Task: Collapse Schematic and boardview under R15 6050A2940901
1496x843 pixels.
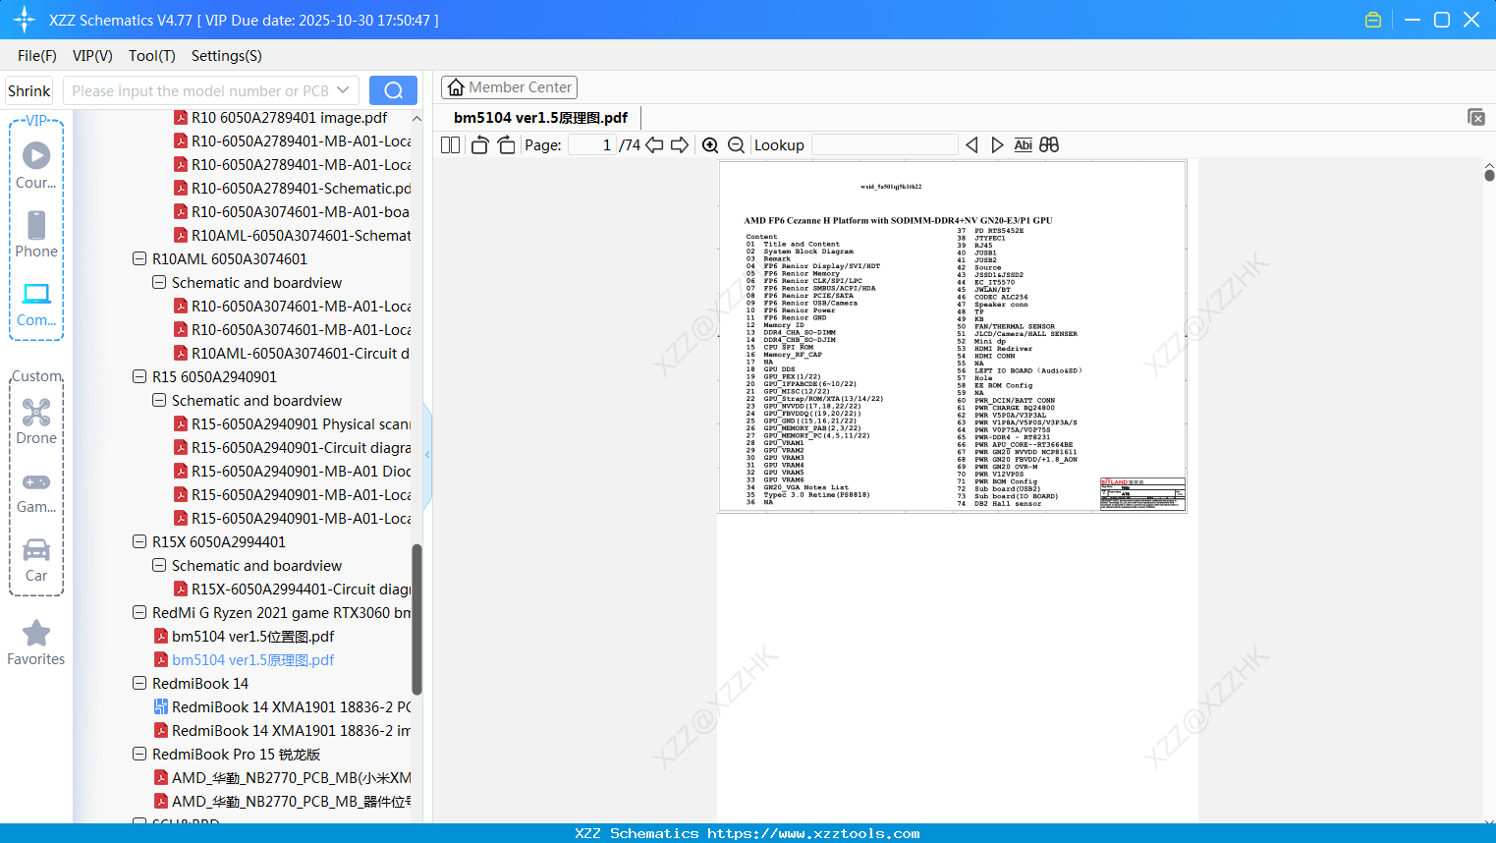Action: (159, 401)
